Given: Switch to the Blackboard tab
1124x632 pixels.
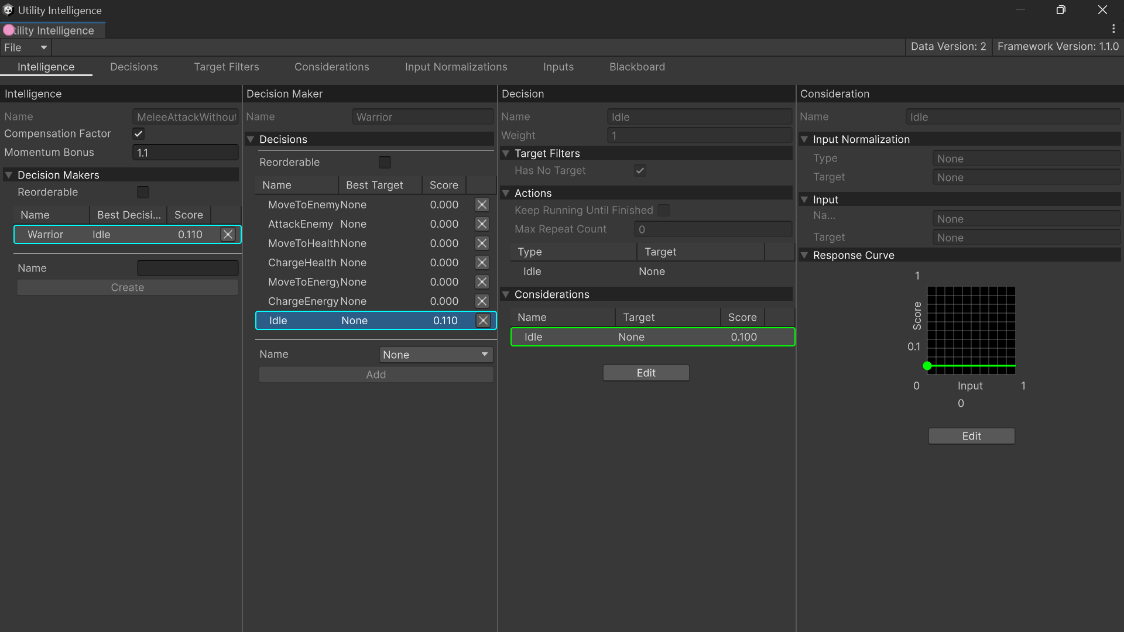Looking at the screenshot, I should (x=637, y=67).
